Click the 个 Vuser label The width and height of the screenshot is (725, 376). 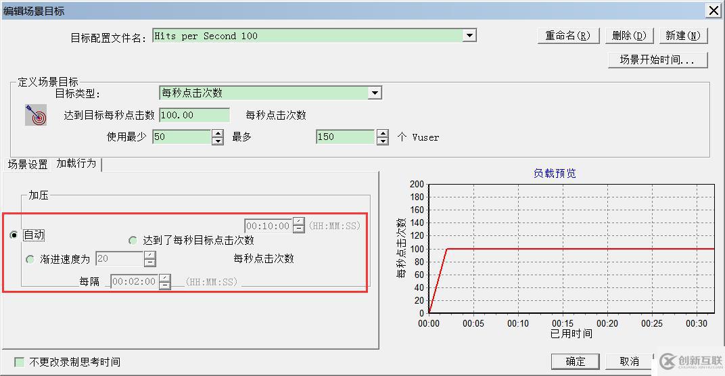(x=418, y=137)
